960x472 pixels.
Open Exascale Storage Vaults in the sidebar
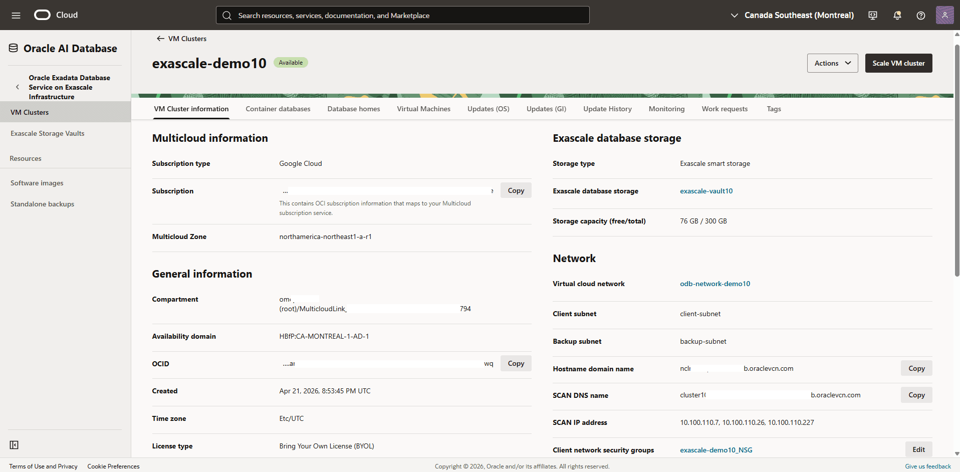pyautogui.click(x=48, y=133)
